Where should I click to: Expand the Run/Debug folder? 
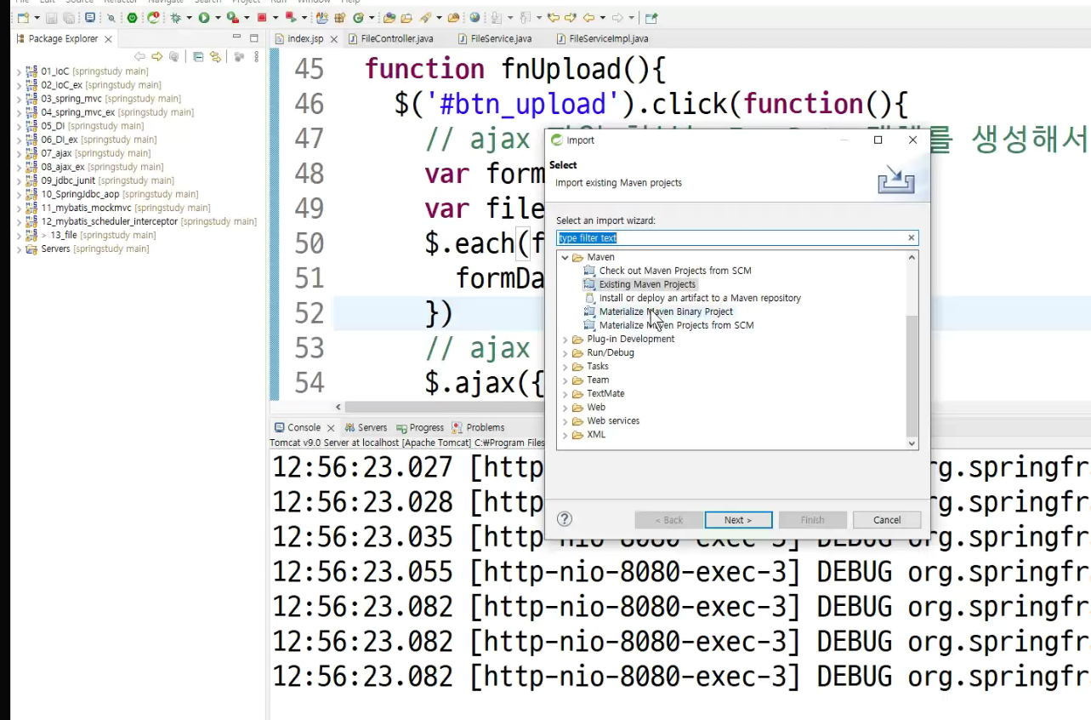[x=565, y=352]
